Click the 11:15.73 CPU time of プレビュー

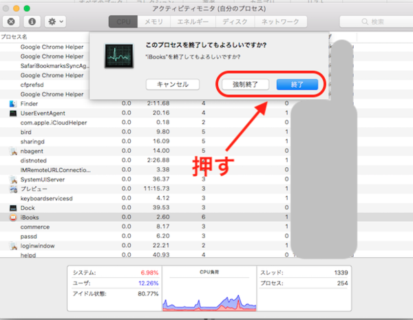(156, 189)
